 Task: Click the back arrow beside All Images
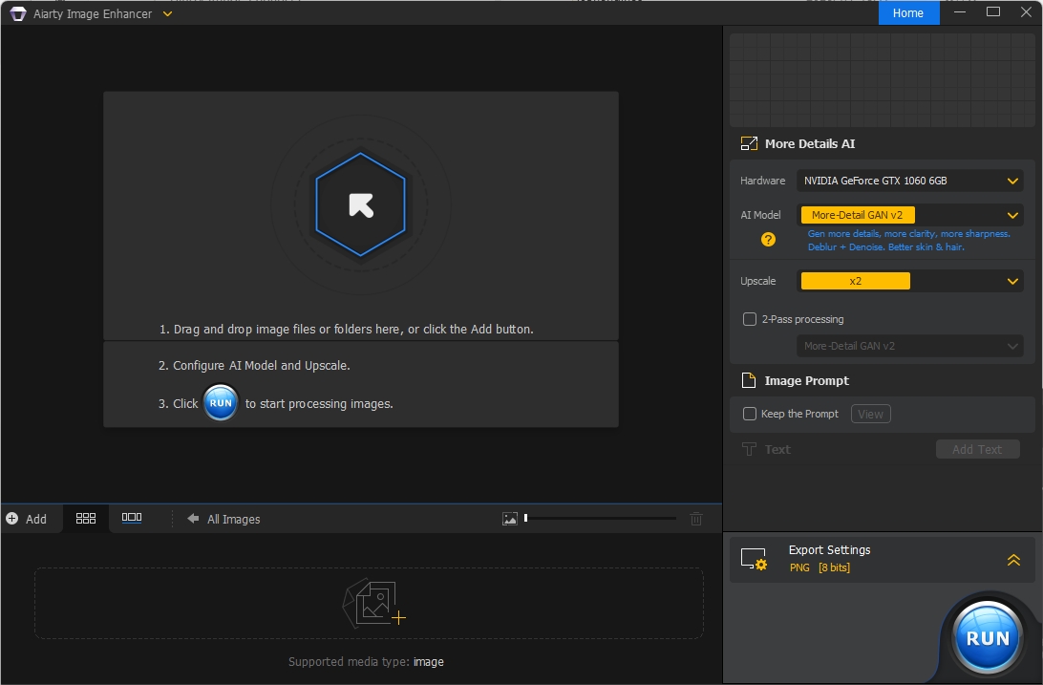tap(193, 519)
